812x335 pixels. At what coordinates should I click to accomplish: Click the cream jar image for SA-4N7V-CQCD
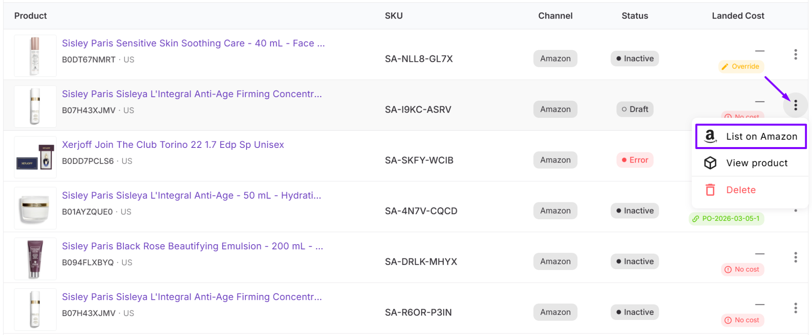click(35, 208)
